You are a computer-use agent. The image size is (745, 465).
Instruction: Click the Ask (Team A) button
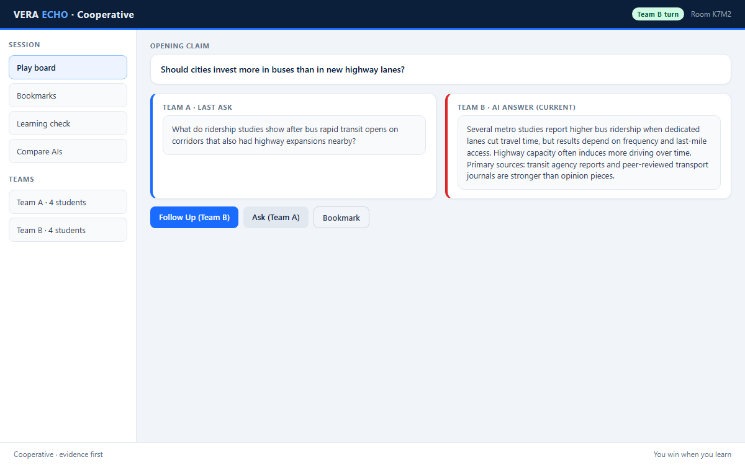276,217
